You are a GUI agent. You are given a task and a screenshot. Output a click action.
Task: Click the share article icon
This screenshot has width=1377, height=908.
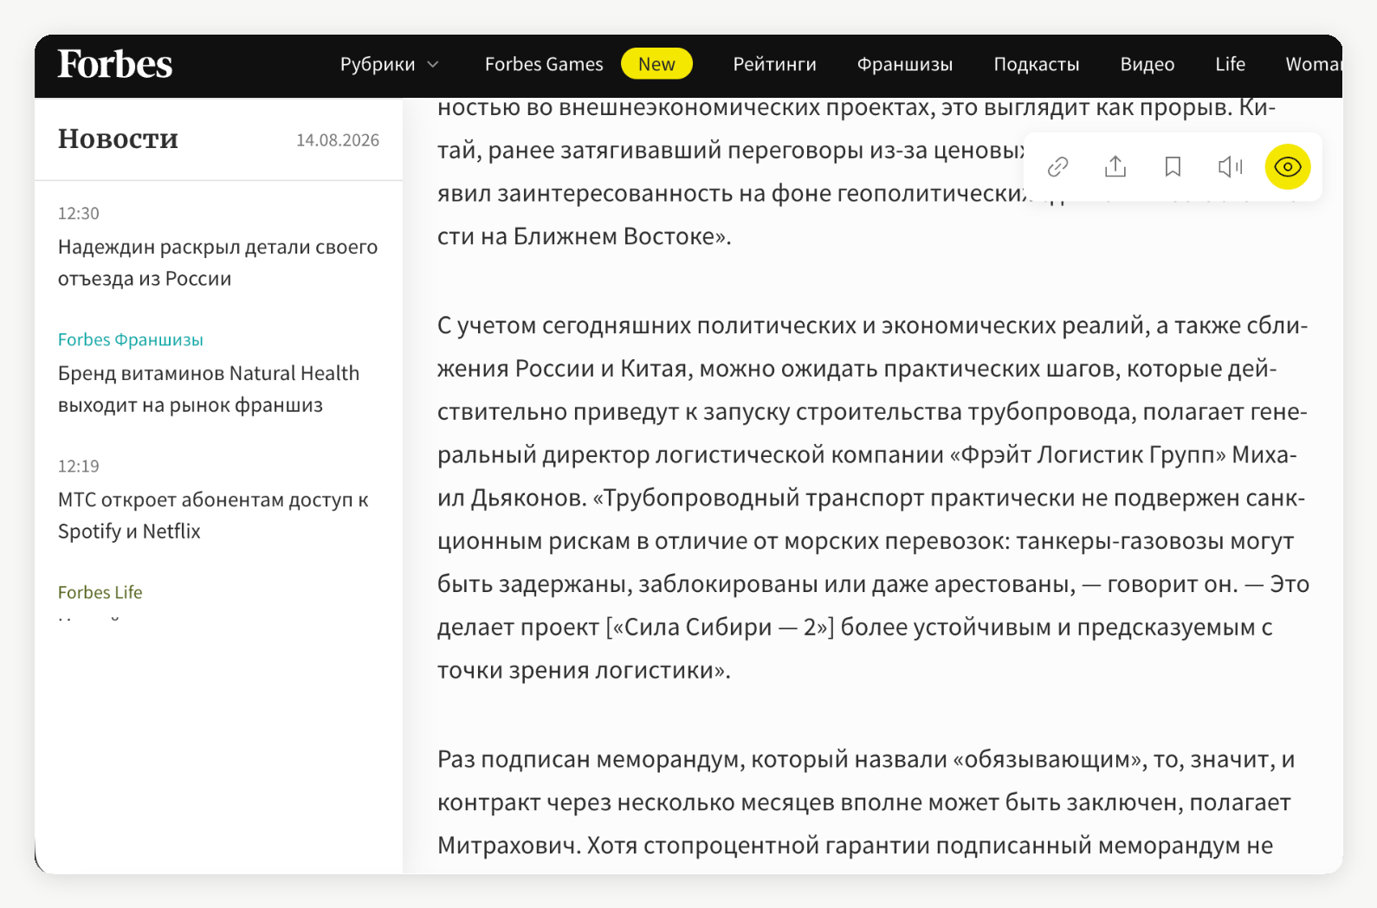point(1115,166)
